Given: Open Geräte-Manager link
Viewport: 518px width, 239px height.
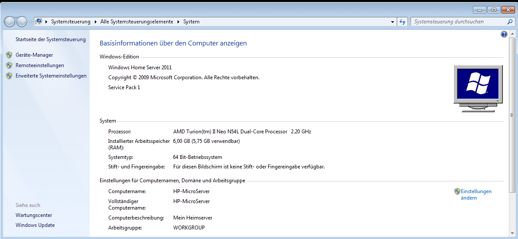Looking at the screenshot, I should [x=34, y=55].
